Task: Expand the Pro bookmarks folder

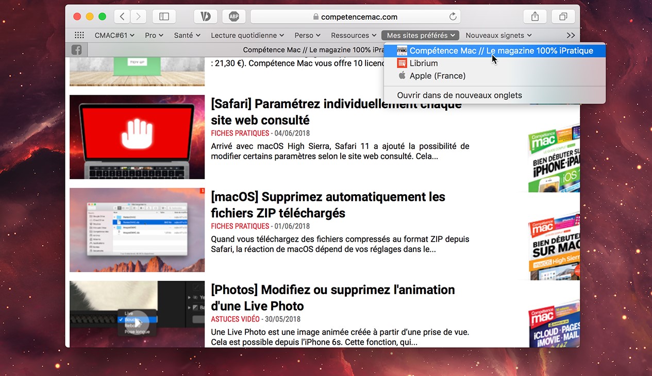Action: point(154,36)
